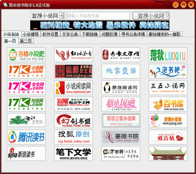Open the sina 新浪读书 logo

tap(26, 154)
